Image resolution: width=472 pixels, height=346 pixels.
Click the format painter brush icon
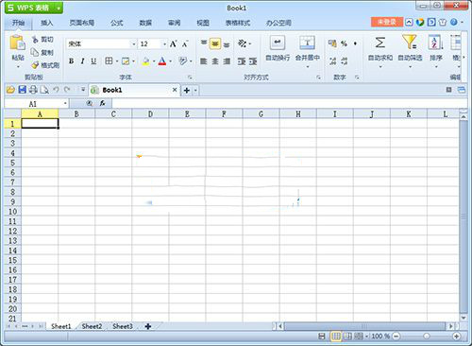click(x=35, y=65)
